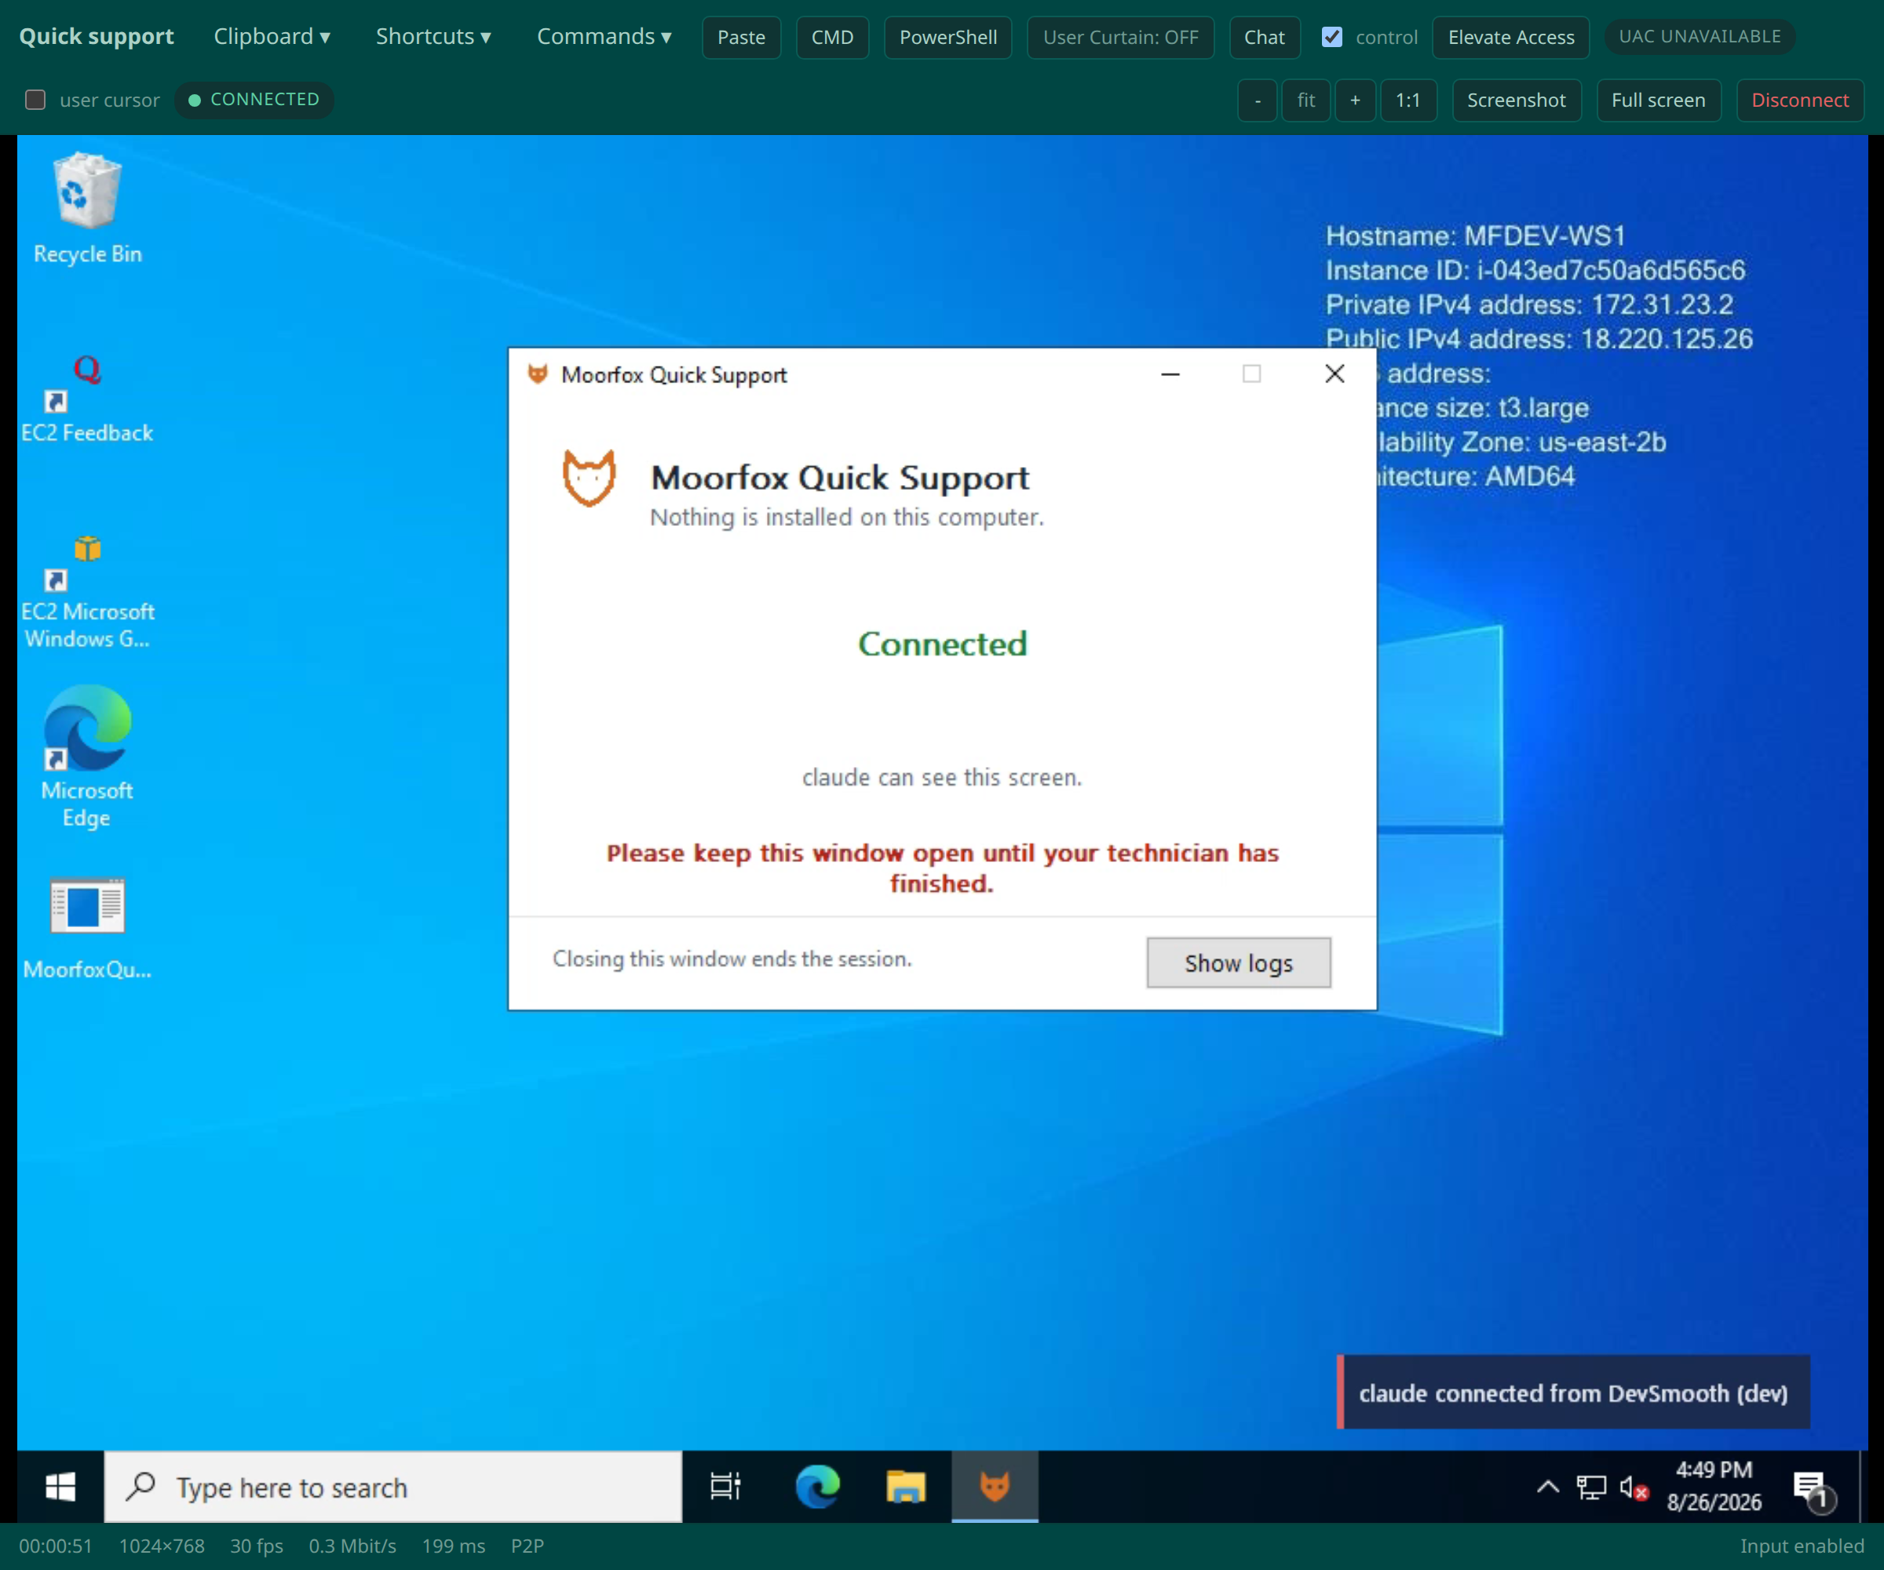Image resolution: width=1884 pixels, height=1570 pixels.
Task: Open the Windows notification center icon
Action: 1813,1489
